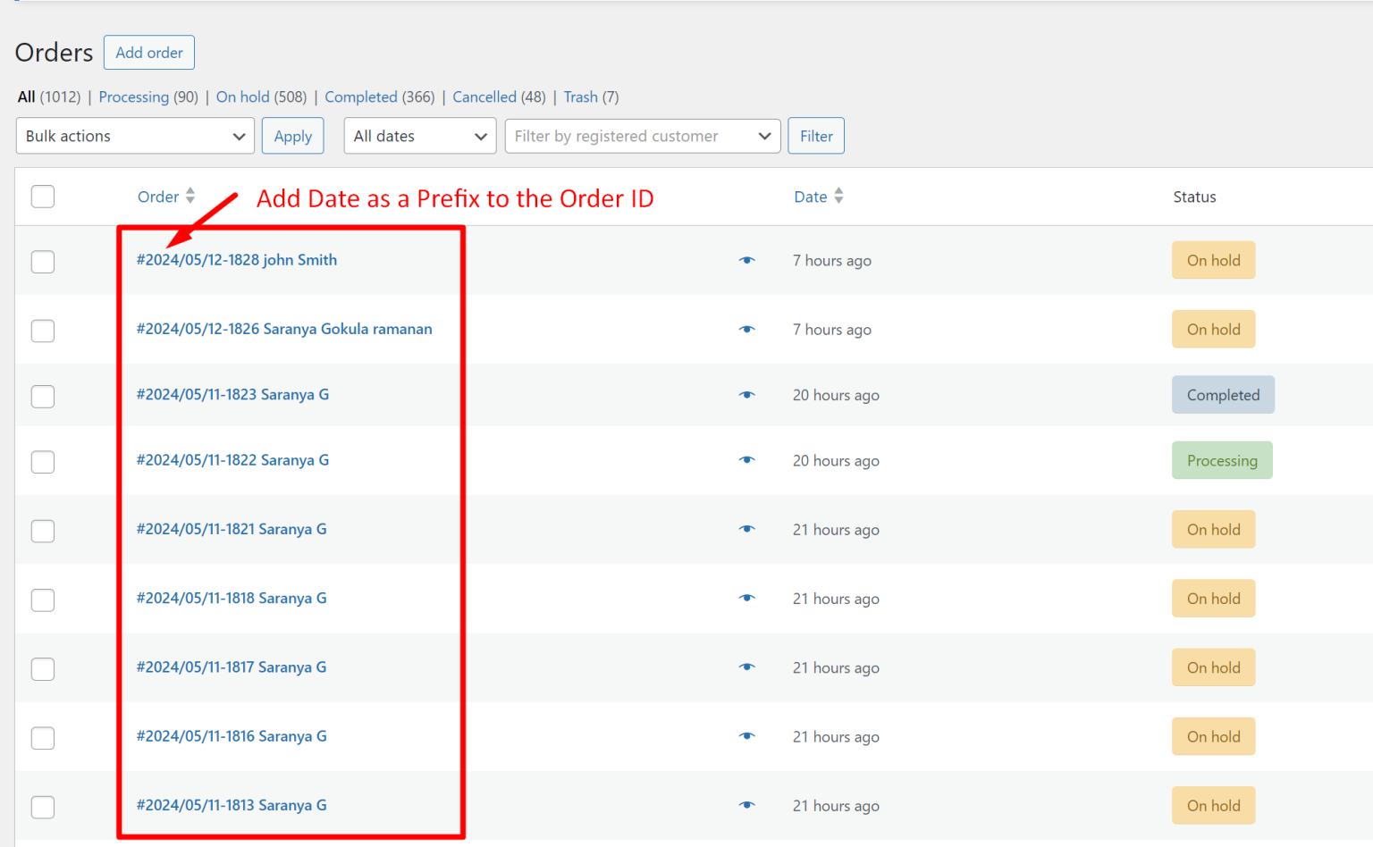Open the preview eye for order 1826
This screenshot has height=847, width=1373.
tap(747, 329)
